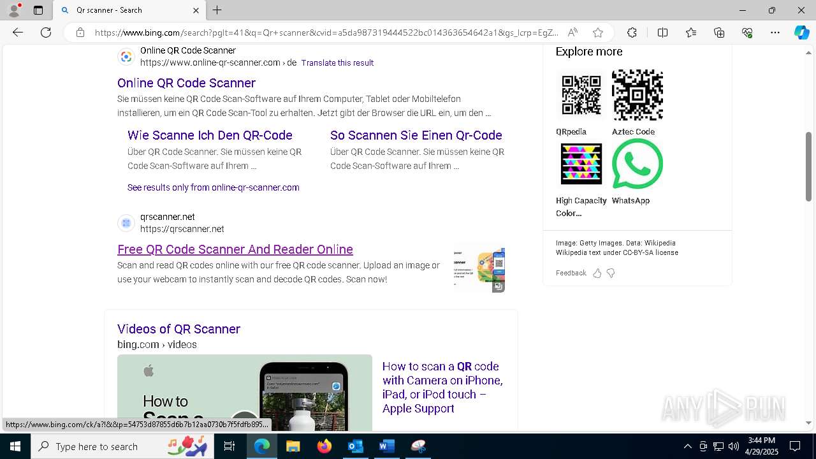Give thumbs up feedback
The width and height of the screenshot is (816, 459).
[x=597, y=273]
